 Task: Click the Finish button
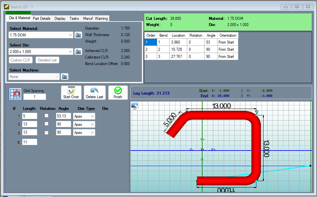pos(118,93)
